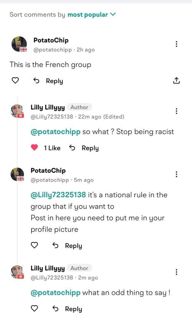The width and height of the screenshot is (192, 320).
Task: Unlike Lilly's 'Stop being racist' comment
Action: click(x=34, y=148)
